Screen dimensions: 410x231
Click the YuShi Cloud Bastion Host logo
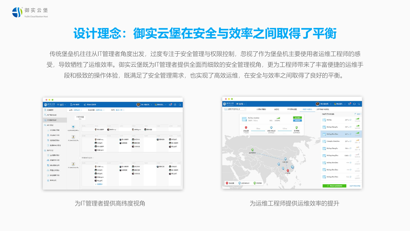30,12
